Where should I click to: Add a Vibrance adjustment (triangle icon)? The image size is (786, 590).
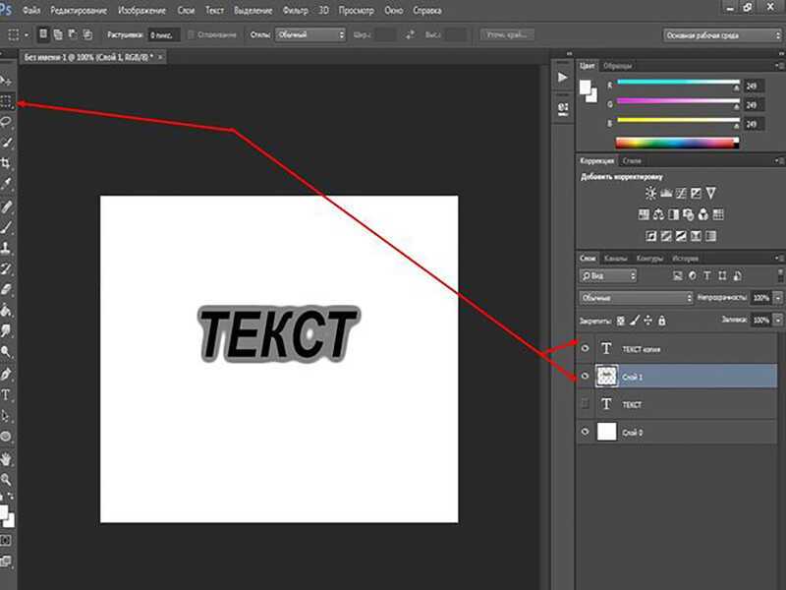point(710,193)
